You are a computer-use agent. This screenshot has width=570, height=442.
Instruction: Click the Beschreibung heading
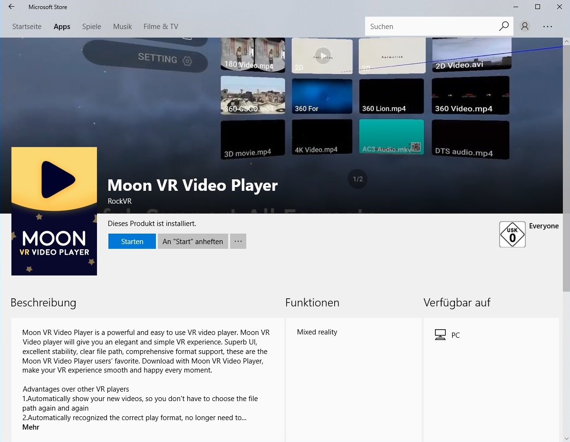[43, 303]
